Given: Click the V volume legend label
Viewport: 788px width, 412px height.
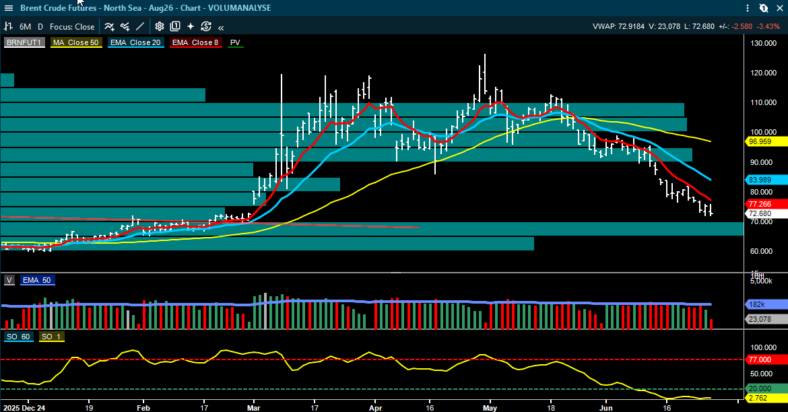Looking at the screenshot, I should (x=9, y=280).
